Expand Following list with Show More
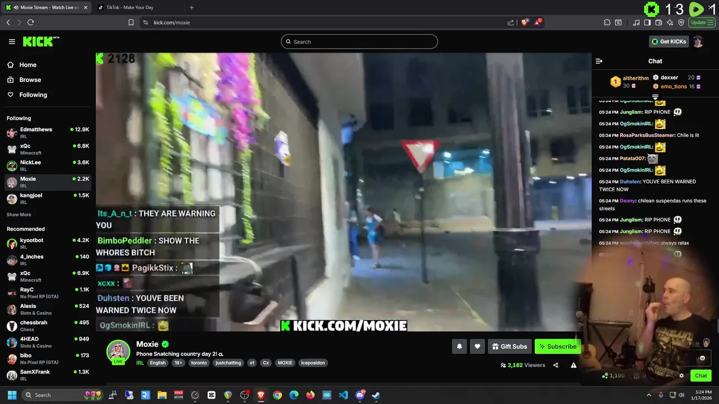This screenshot has width=719, height=404. (x=19, y=215)
